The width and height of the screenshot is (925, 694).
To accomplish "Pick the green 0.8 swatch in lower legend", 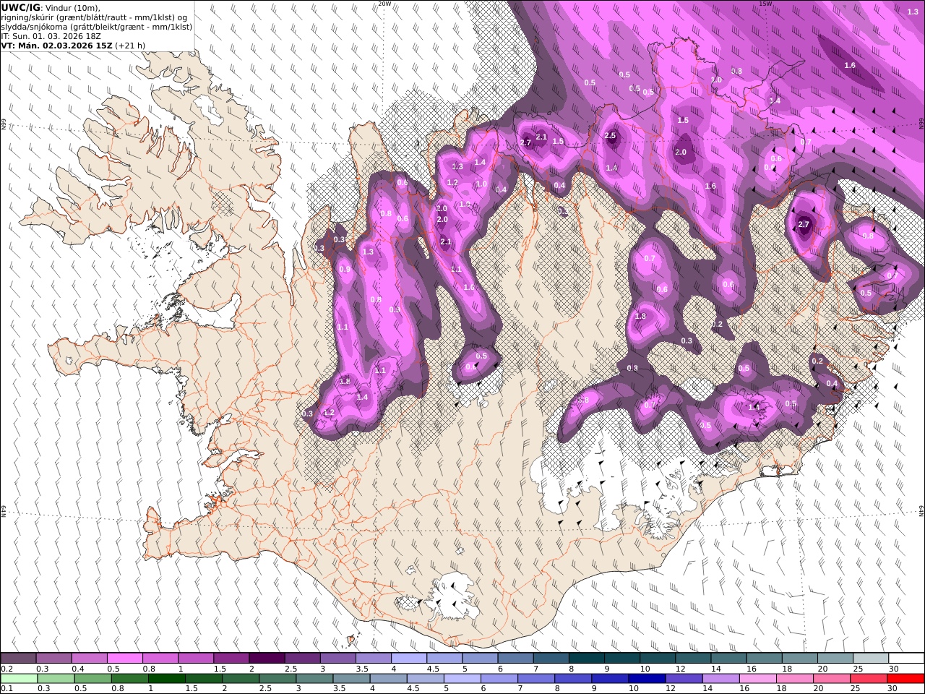I will click(x=129, y=678).
